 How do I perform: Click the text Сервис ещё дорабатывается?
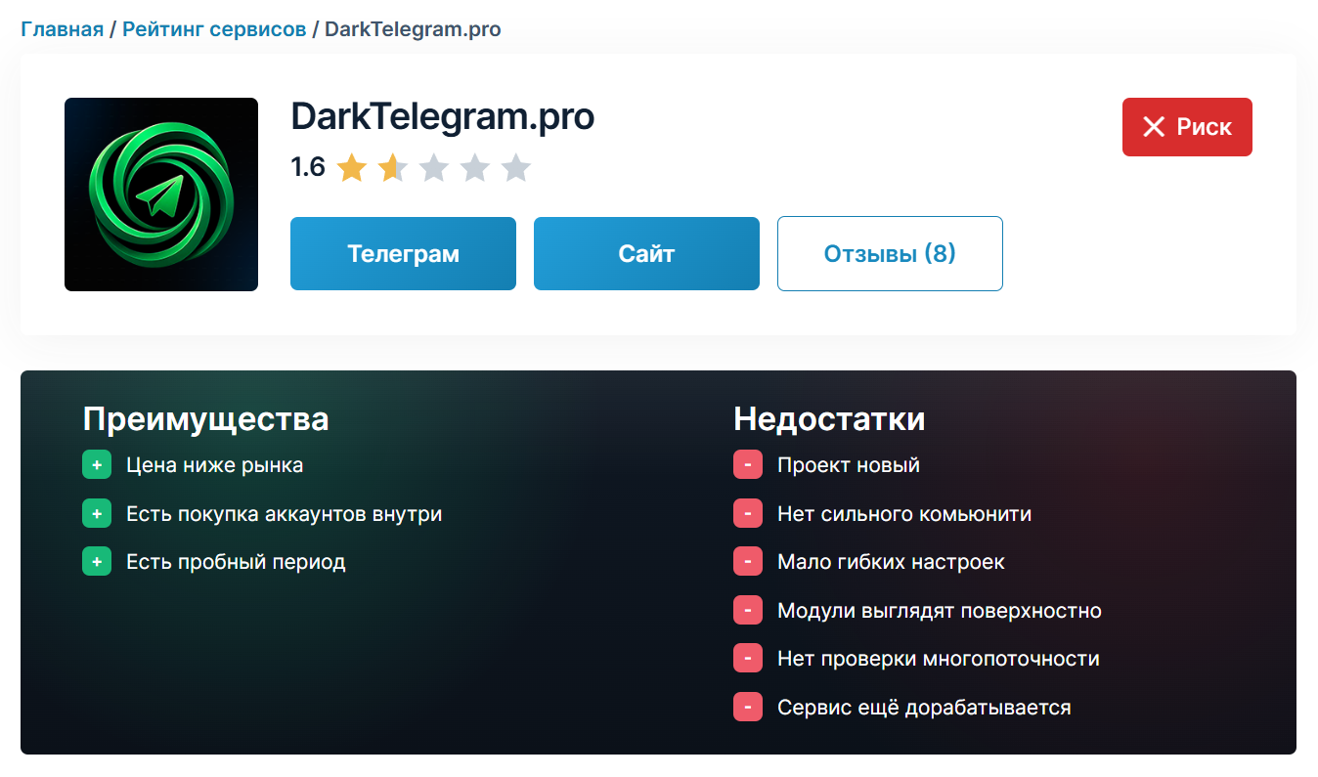[x=924, y=708]
